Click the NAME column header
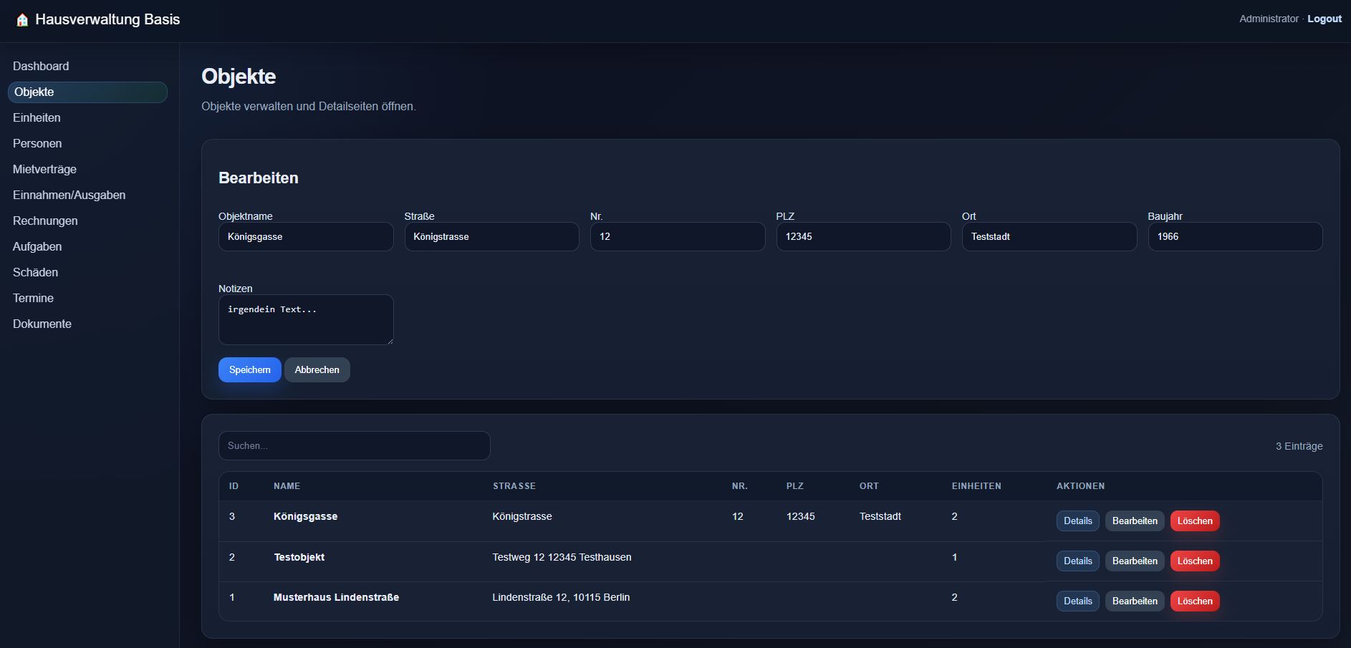The image size is (1351, 648). 287,486
